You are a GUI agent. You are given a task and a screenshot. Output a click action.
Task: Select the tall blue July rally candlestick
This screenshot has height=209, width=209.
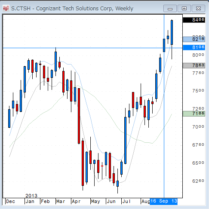point(125,141)
